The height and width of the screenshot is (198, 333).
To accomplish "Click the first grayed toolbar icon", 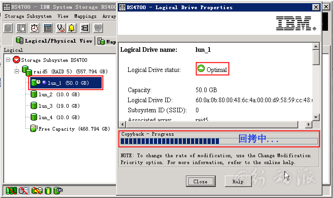I will pos(8,28).
